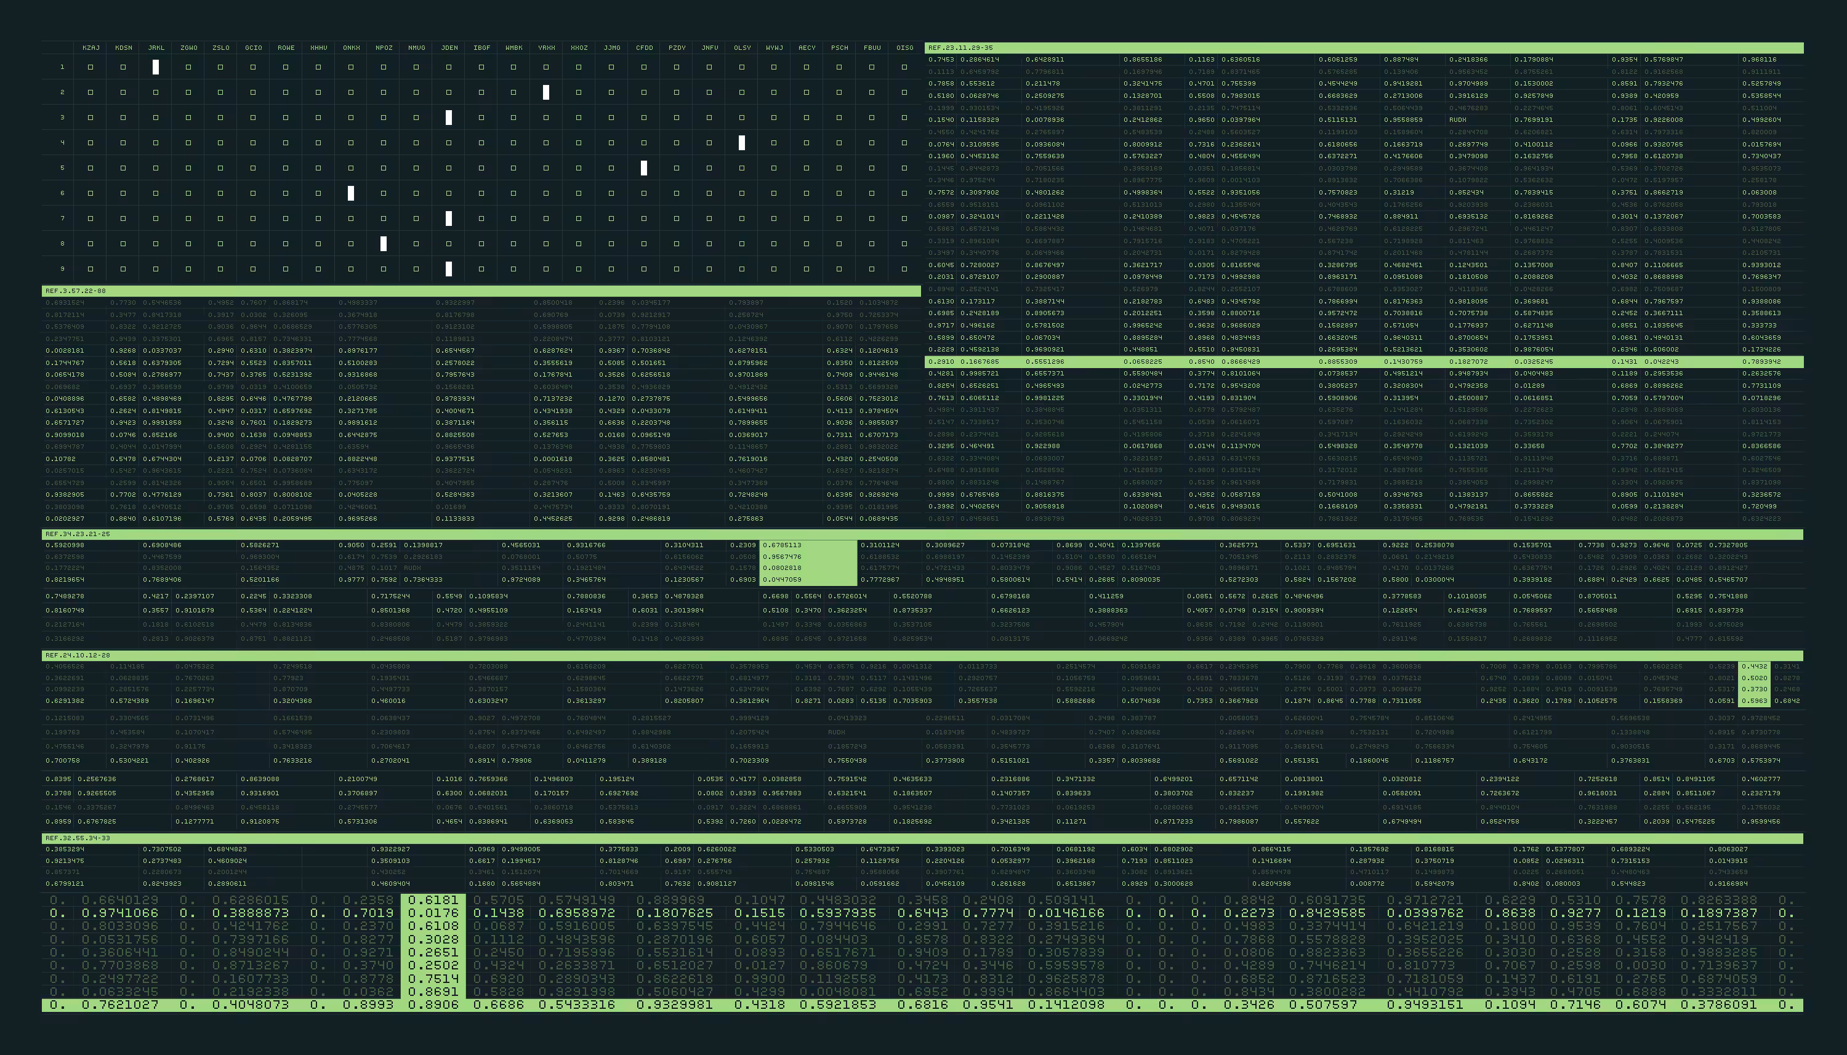This screenshot has width=1847, height=1055.
Task: Select large value 0.7621027 in bottom row
Action: click(x=119, y=1005)
